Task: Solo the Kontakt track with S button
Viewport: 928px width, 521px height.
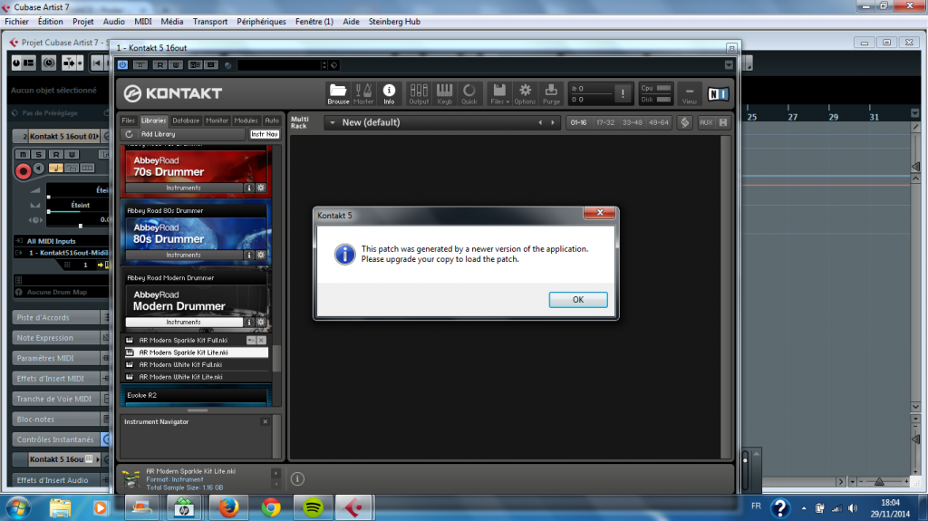Action: pyautogui.click(x=38, y=155)
